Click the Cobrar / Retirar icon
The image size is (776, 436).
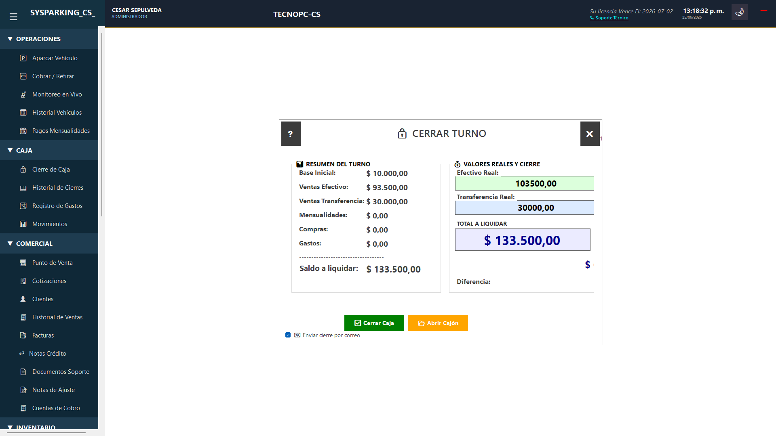23,76
